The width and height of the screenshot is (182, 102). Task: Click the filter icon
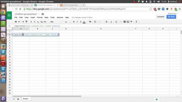[x=131, y=22]
